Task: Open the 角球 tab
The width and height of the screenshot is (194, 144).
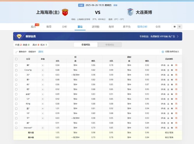Action: 111,27
